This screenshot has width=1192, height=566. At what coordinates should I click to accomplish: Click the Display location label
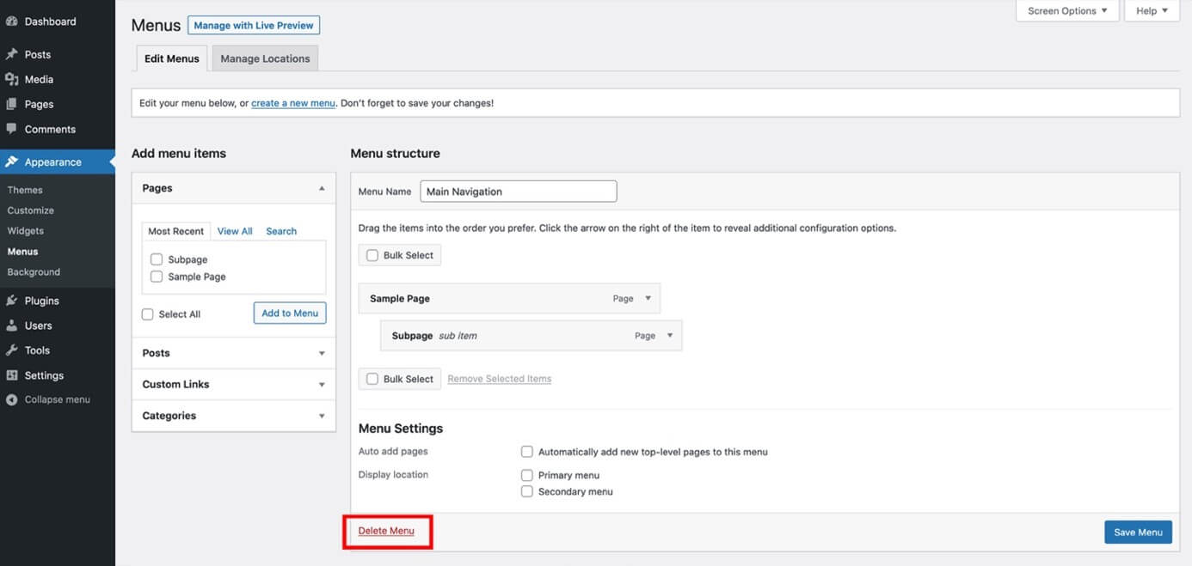point(393,475)
